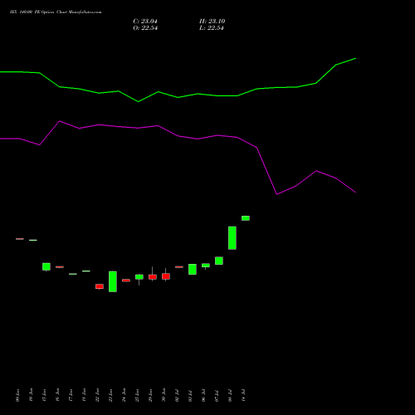Click the open price value O: 22.54
The width and height of the screenshot is (415, 415).
click(x=145, y=28)
